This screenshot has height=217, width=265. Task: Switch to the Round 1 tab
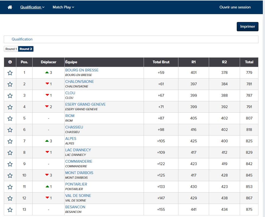click(11, 49)
